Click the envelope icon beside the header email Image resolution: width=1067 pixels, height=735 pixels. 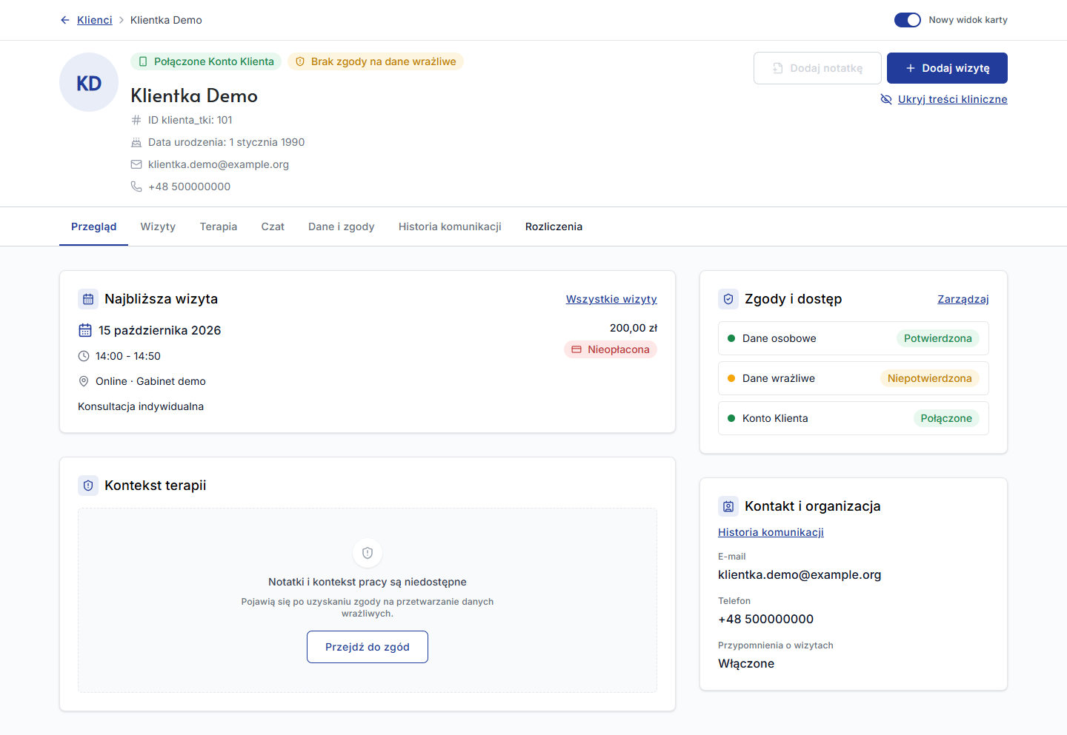coord(136,164)
